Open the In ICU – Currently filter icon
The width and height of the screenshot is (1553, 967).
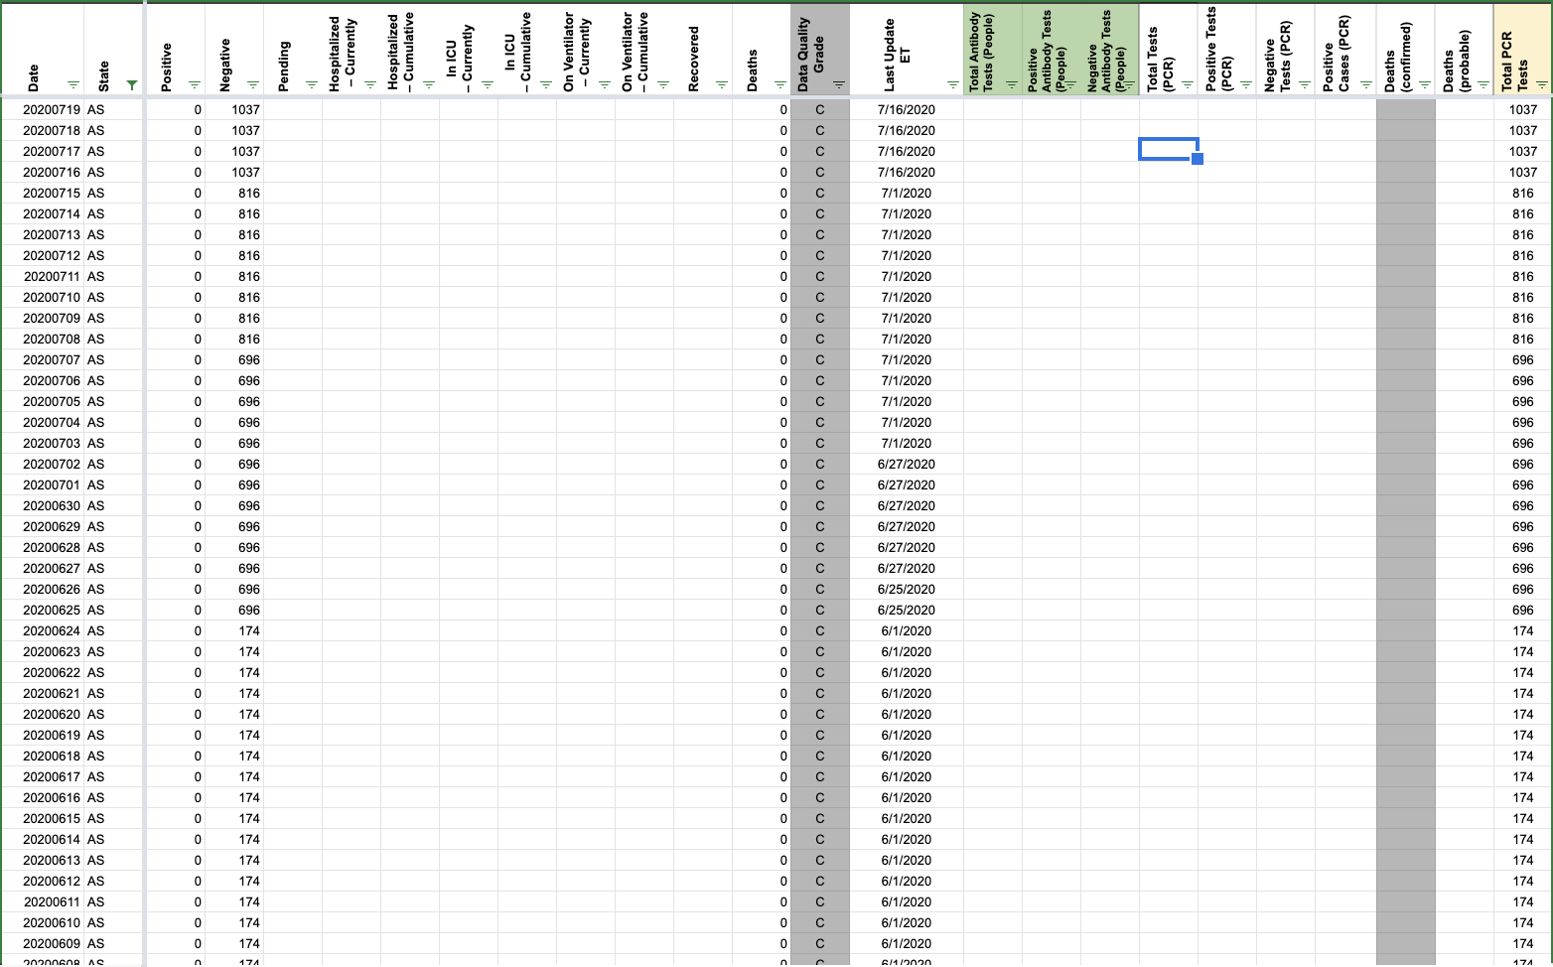pyautogui.click(x=487, y=85)
